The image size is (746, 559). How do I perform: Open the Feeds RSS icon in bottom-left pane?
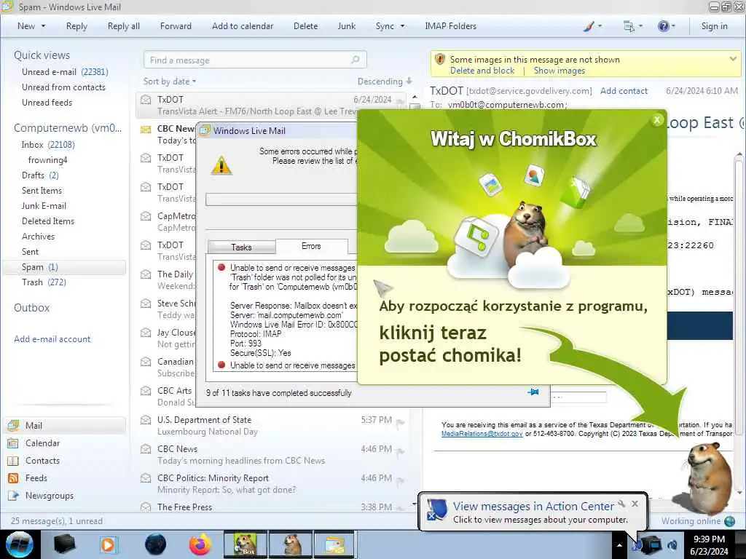[13, 478]
